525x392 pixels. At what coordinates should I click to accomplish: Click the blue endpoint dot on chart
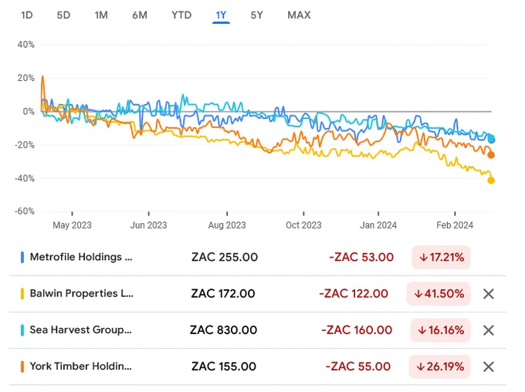tap(491, 139)
